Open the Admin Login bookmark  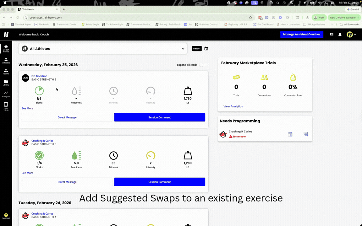coord(90,24)
